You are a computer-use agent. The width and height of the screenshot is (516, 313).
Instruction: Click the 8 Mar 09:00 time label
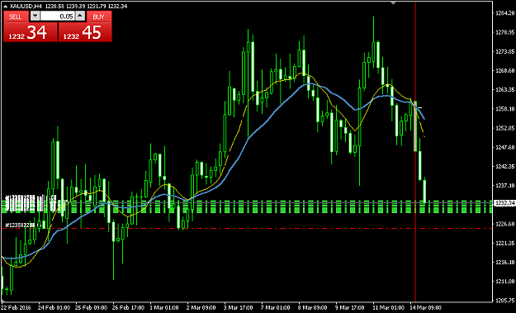(313, 308)
